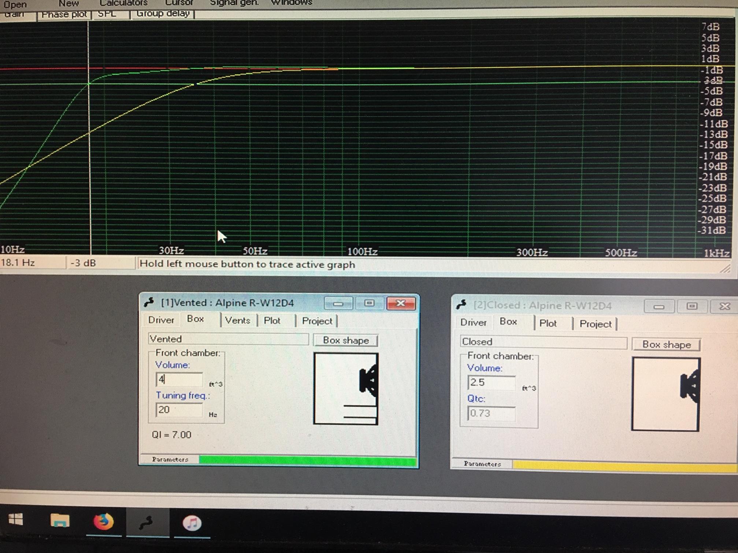Screen dimensions: 738x553
Task: Switch to the Phase plot tab
Action: coord(64,14)
